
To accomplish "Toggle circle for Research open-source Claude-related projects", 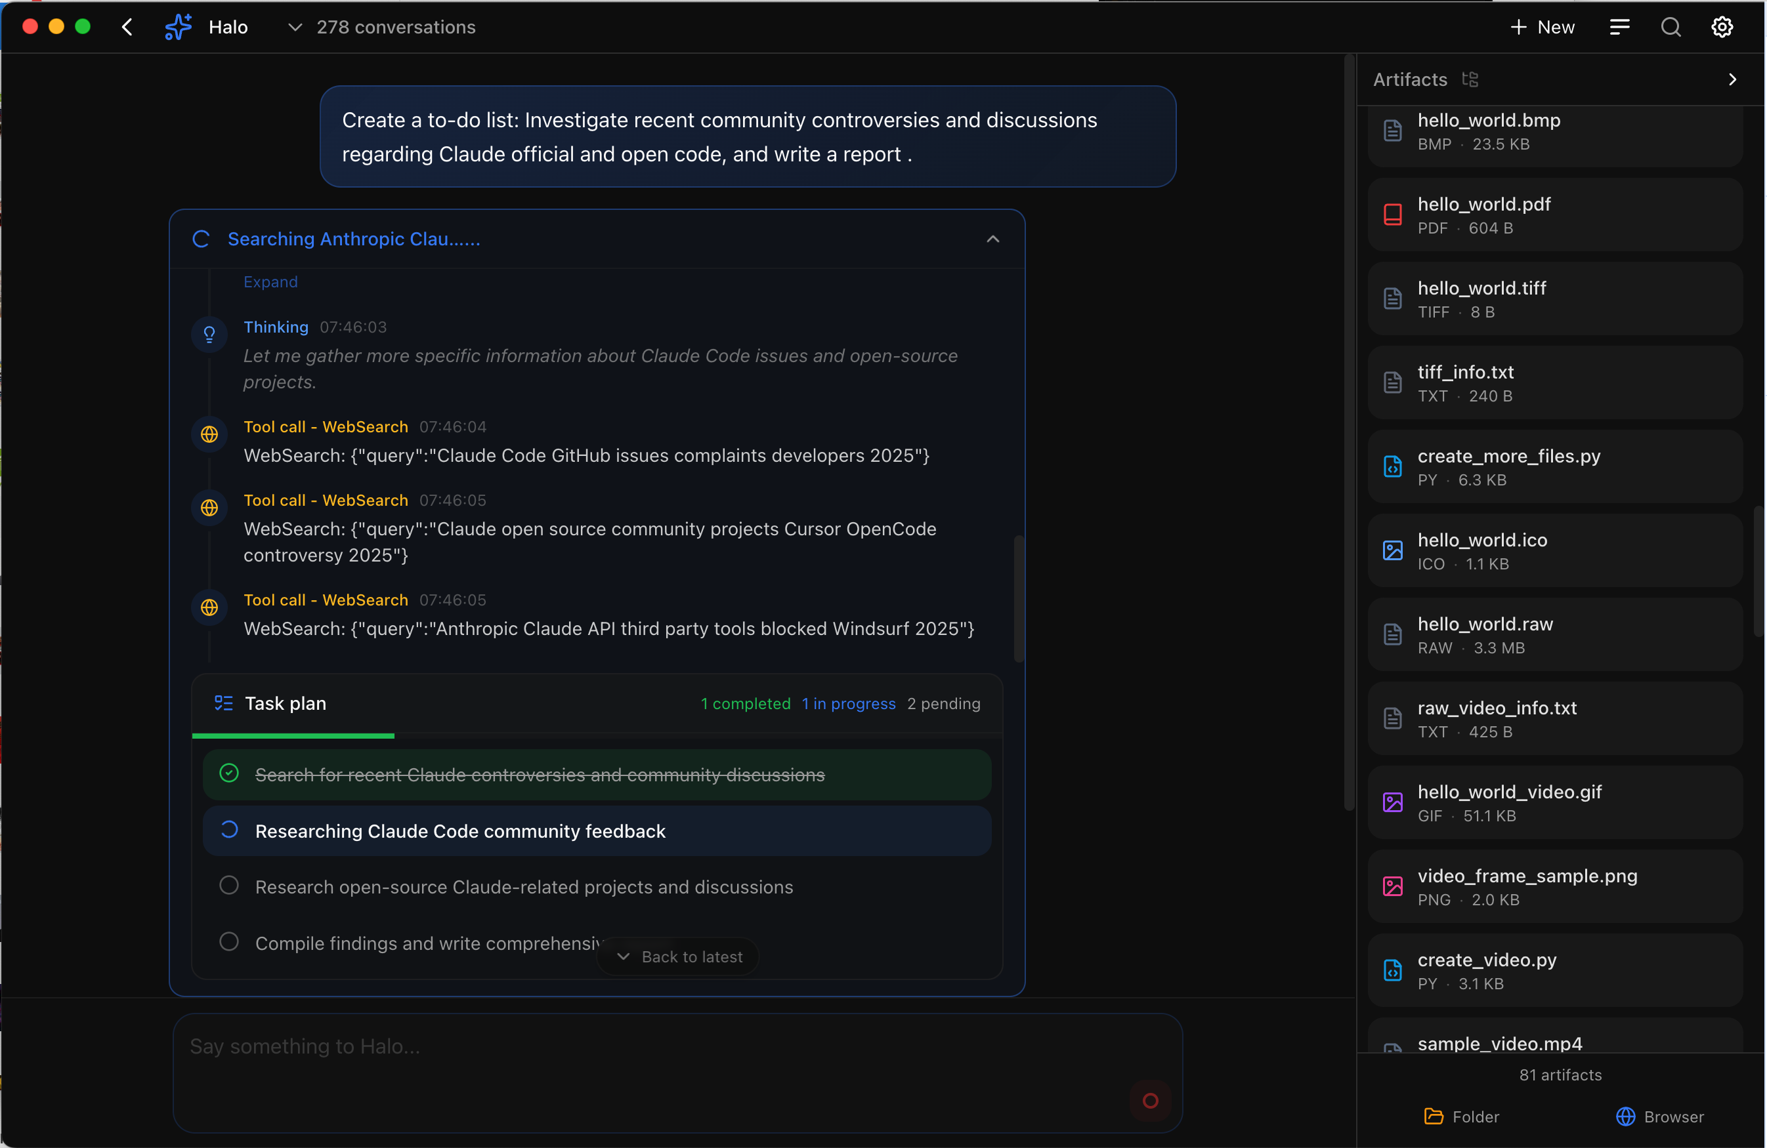I will tap(228, 886).
